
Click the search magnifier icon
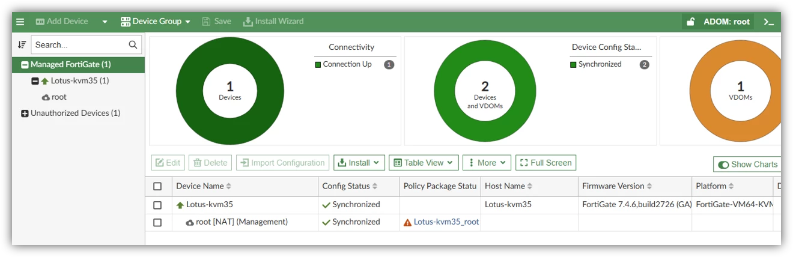tap(133, 44)
